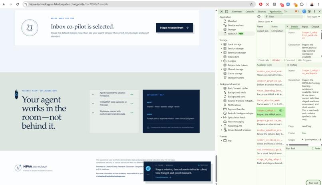The image size is (322, 185).
Task: Expand Reporting API tree node
Action: pyautogui.click(x=221, y=126)
